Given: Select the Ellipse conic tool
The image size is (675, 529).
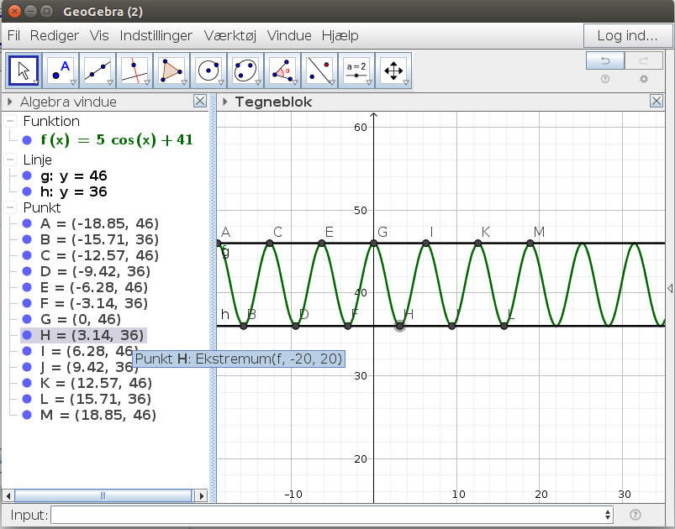Looking at the screenshot, I should tap(245, 71).
